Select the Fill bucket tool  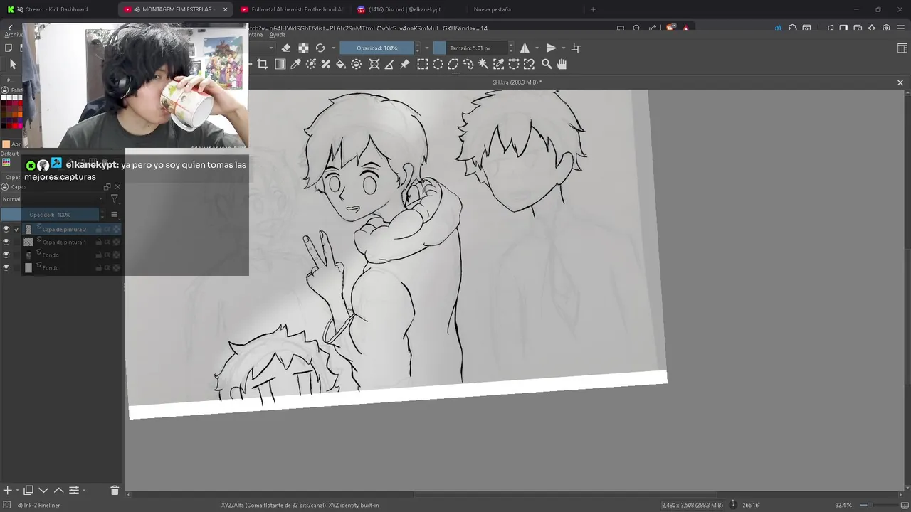pos(341,64)
